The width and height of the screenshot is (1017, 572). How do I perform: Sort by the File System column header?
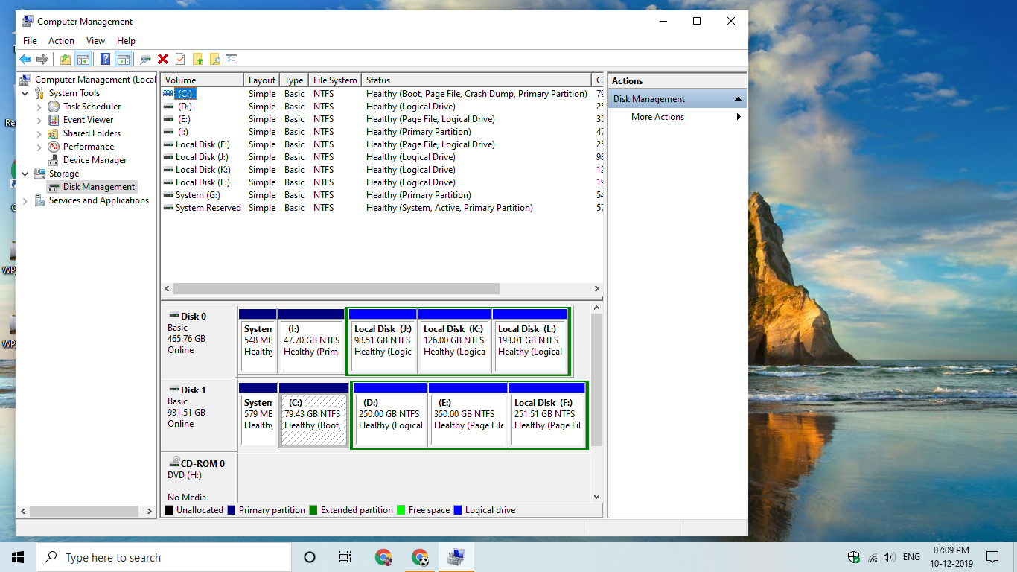[335, 80]
